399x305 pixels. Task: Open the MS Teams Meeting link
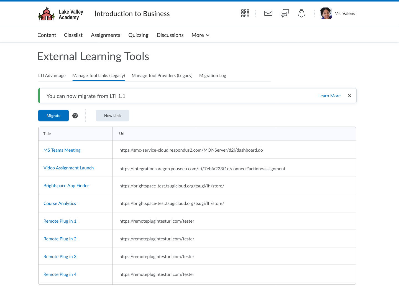(62, 150)
